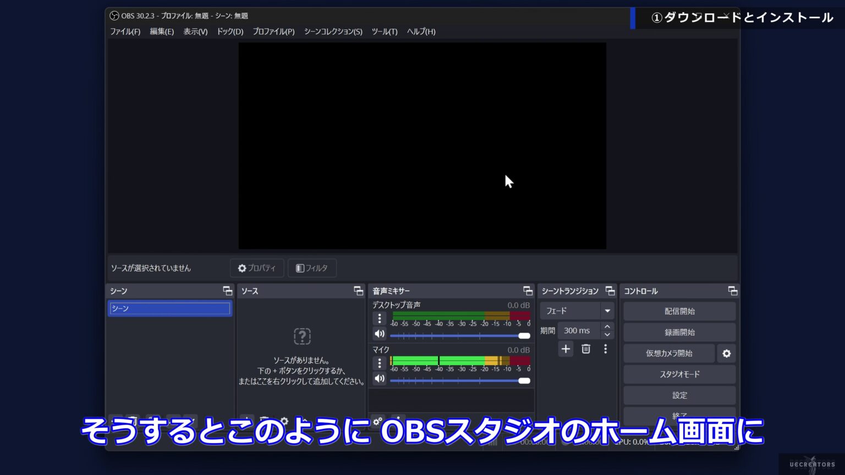Mute the デスクトップ音声 speaker icon

(379, 333)
